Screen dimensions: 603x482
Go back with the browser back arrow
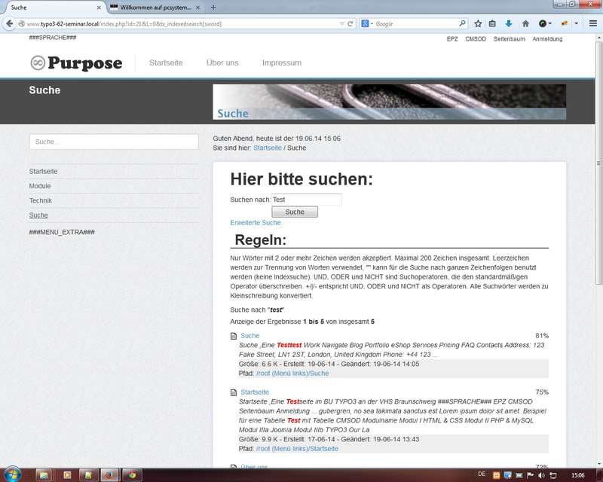click(9, 24)
